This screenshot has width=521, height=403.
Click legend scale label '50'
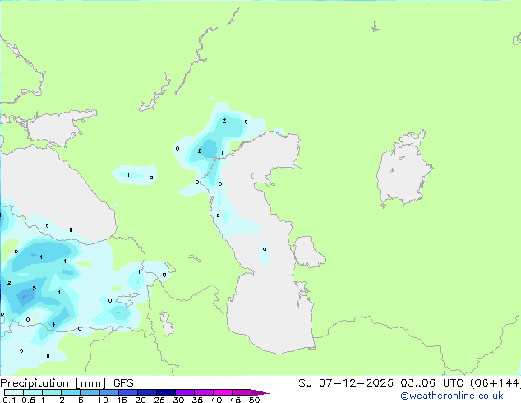pos(254,400)
